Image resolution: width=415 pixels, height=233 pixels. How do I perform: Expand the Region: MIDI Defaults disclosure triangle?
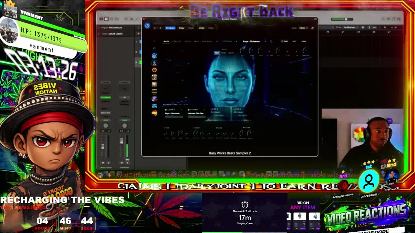point(99,28)
